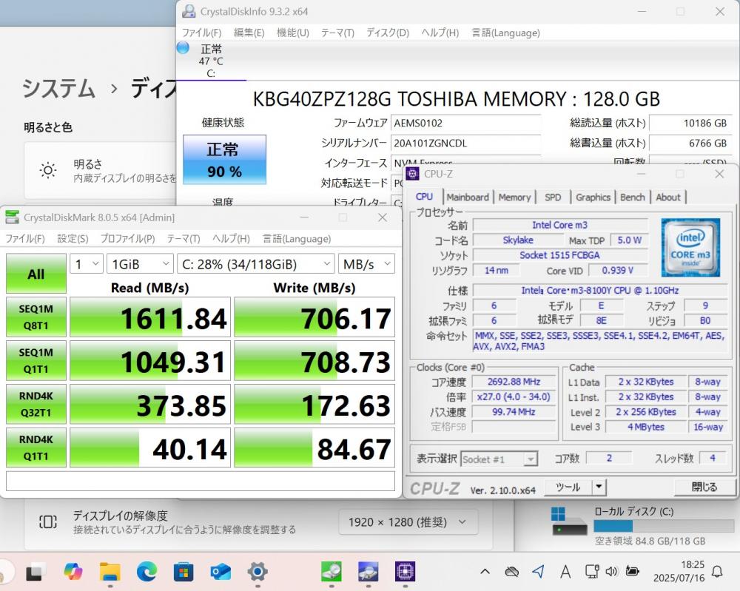The image size is (740, 591).
Task: Click システム breadcrumb in Settings
Action: 59,89
